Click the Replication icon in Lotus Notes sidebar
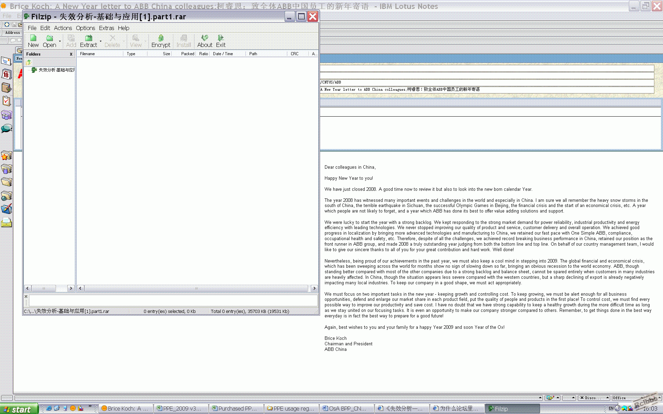This screenshot has width=663, height=414. click(x=6, y=115)
